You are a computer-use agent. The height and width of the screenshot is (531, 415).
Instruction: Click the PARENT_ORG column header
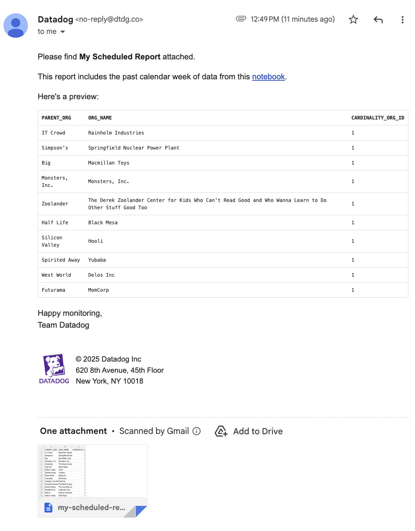[56, 118]
